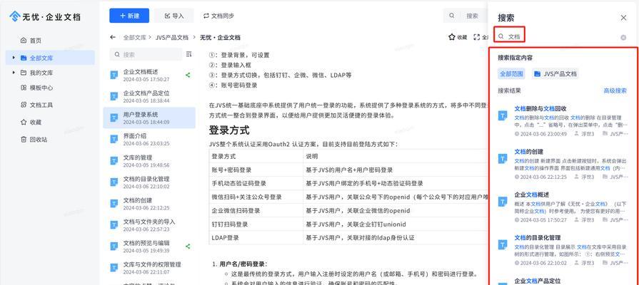
Task: Open search result 文档删除与文档回收
Action: tap(540, 108)
